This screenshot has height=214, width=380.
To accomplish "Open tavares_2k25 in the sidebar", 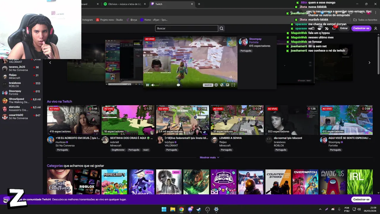I will pos(21,69).
